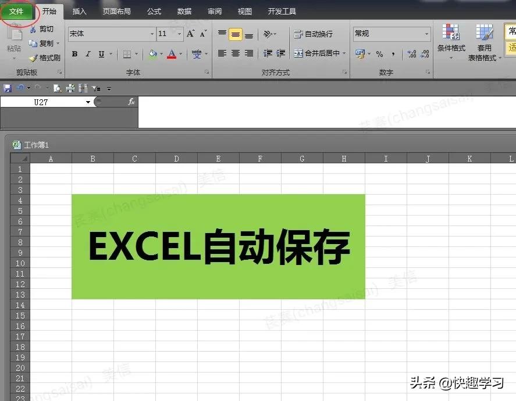Open the 公式 ribbon tab
Image resolution: width=516 pixels, height=401 pixels.
point(154,12)
